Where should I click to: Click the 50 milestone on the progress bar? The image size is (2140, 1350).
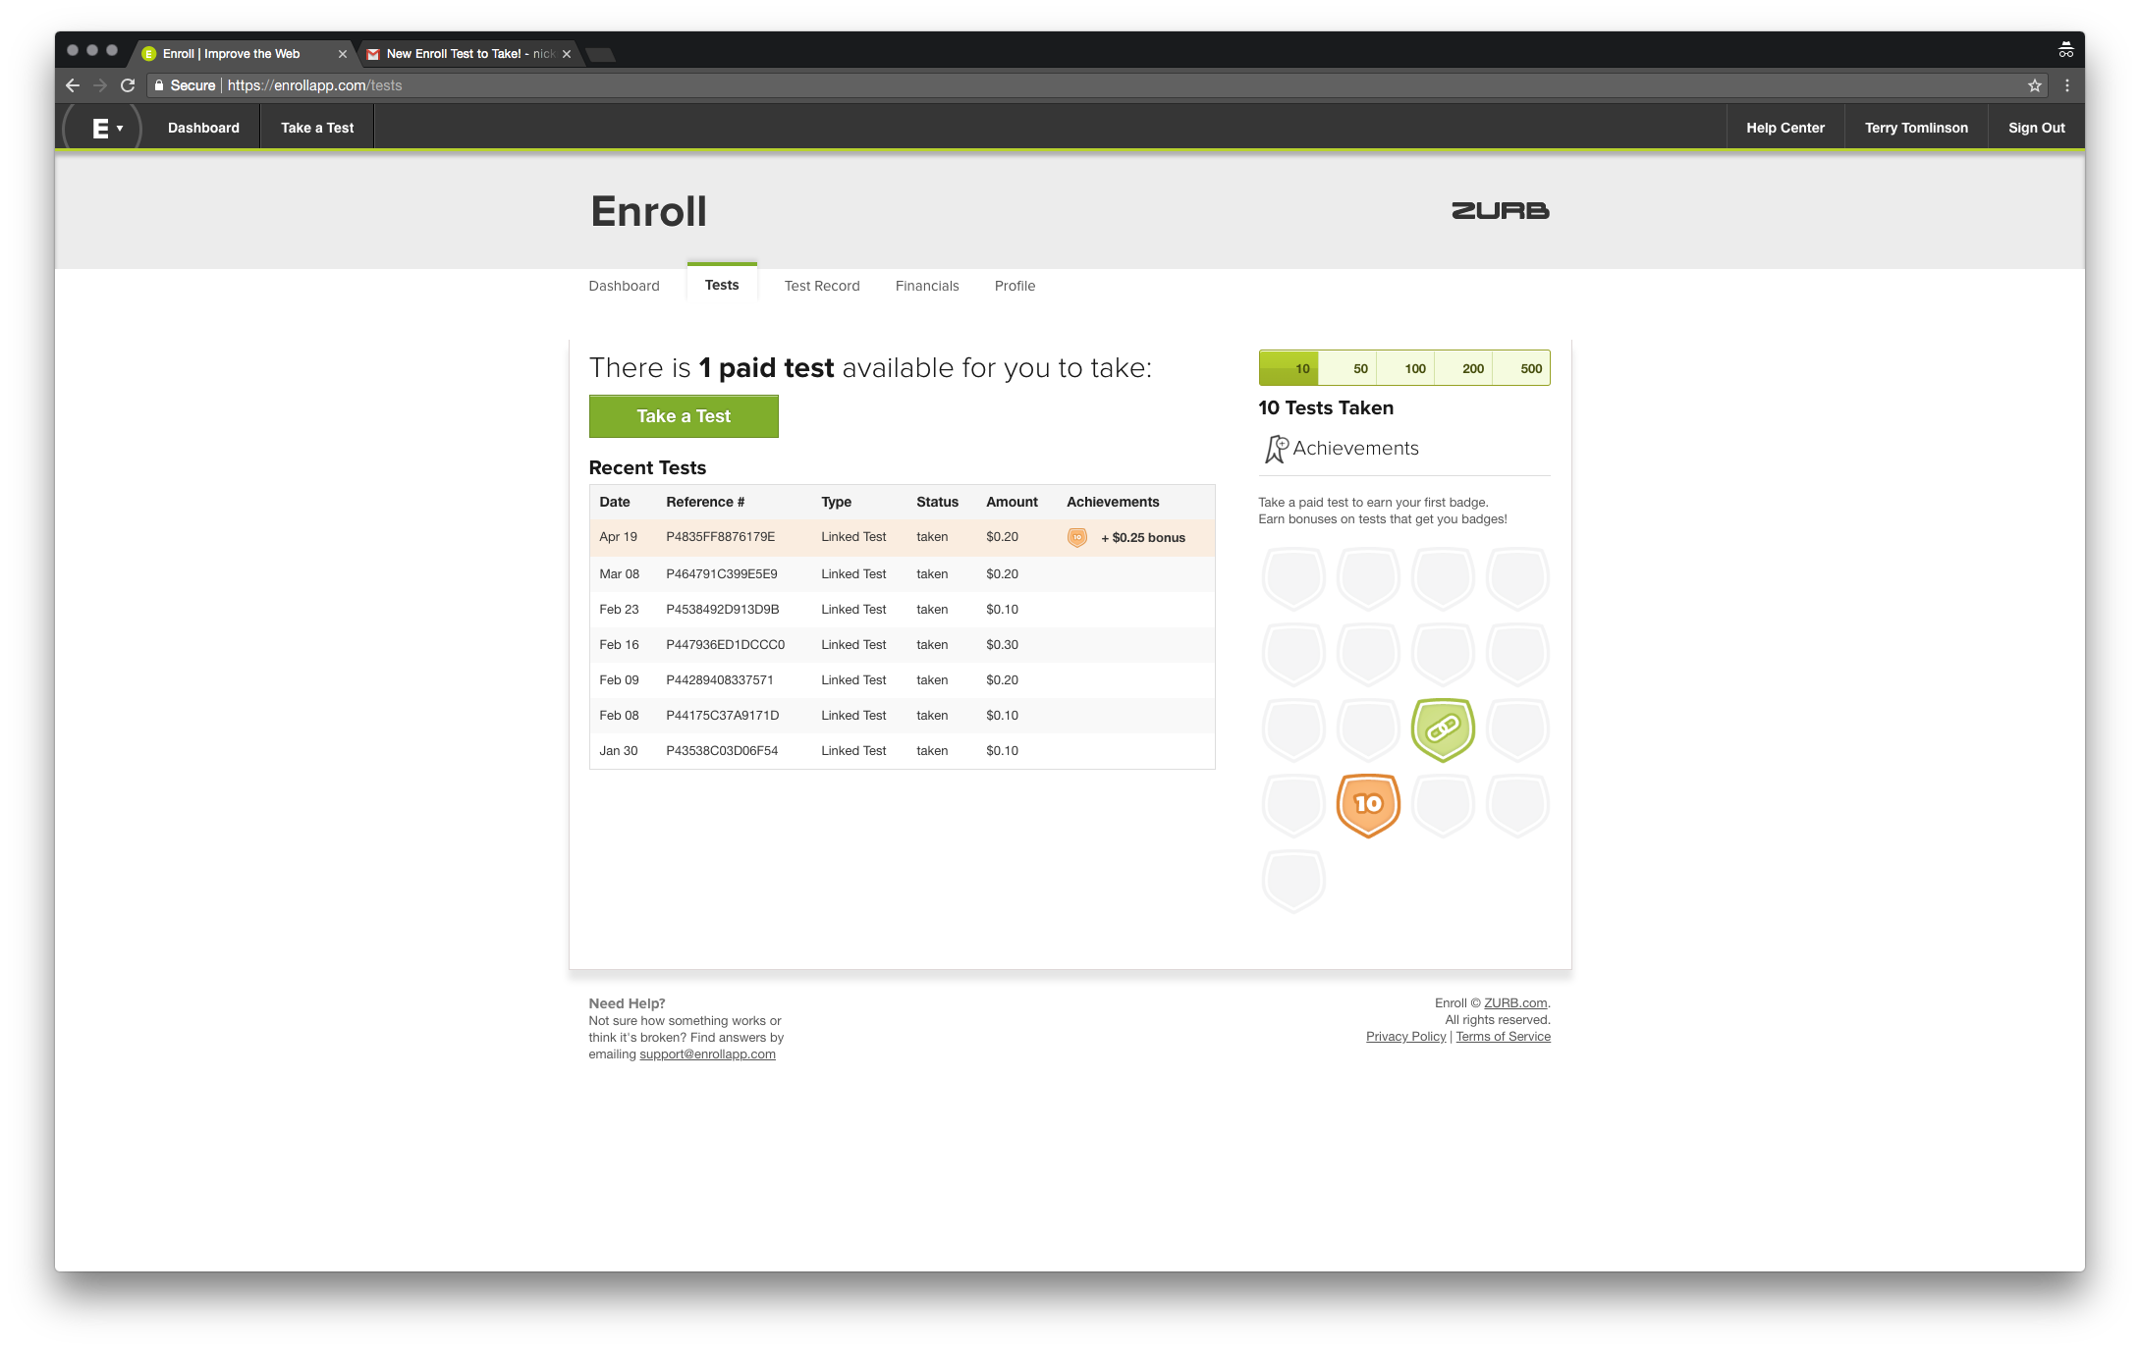pyautogui.click(x=1347, y=368)
